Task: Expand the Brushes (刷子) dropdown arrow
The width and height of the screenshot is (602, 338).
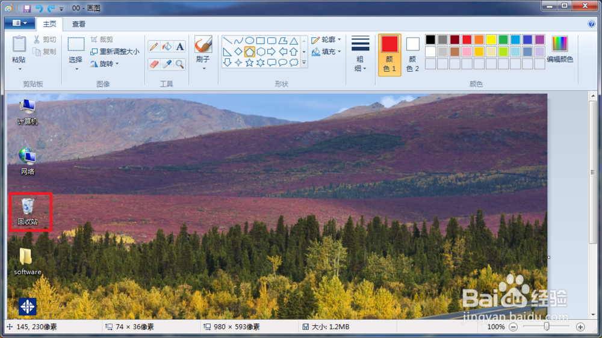Action: click(203, 69)
